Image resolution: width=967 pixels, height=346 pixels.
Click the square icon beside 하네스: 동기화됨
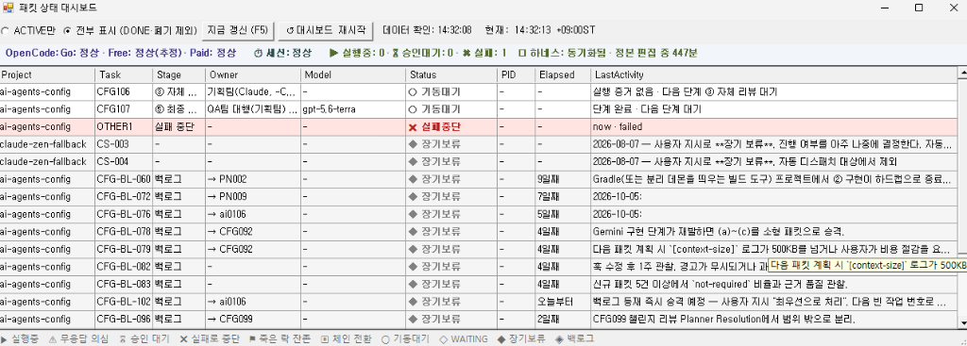[x=522, y=54]
